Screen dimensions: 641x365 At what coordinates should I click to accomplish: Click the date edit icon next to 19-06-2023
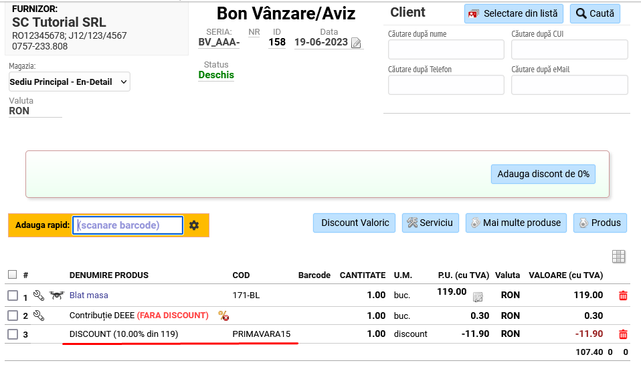coord(356,43)
